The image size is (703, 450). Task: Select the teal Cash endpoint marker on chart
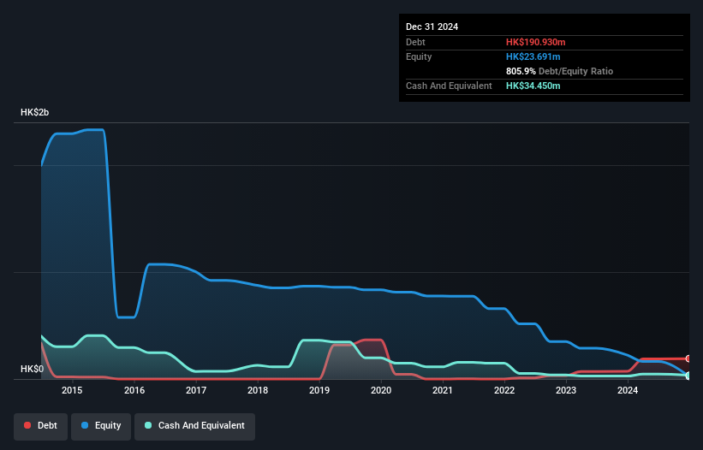pyautogui.click(x=688, y=376)
